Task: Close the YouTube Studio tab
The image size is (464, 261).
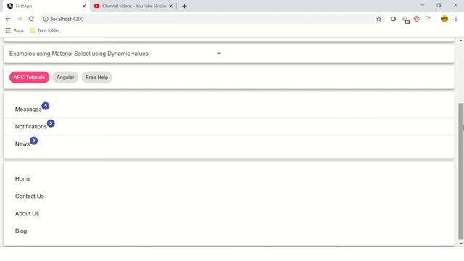Action: click(171, 6)
